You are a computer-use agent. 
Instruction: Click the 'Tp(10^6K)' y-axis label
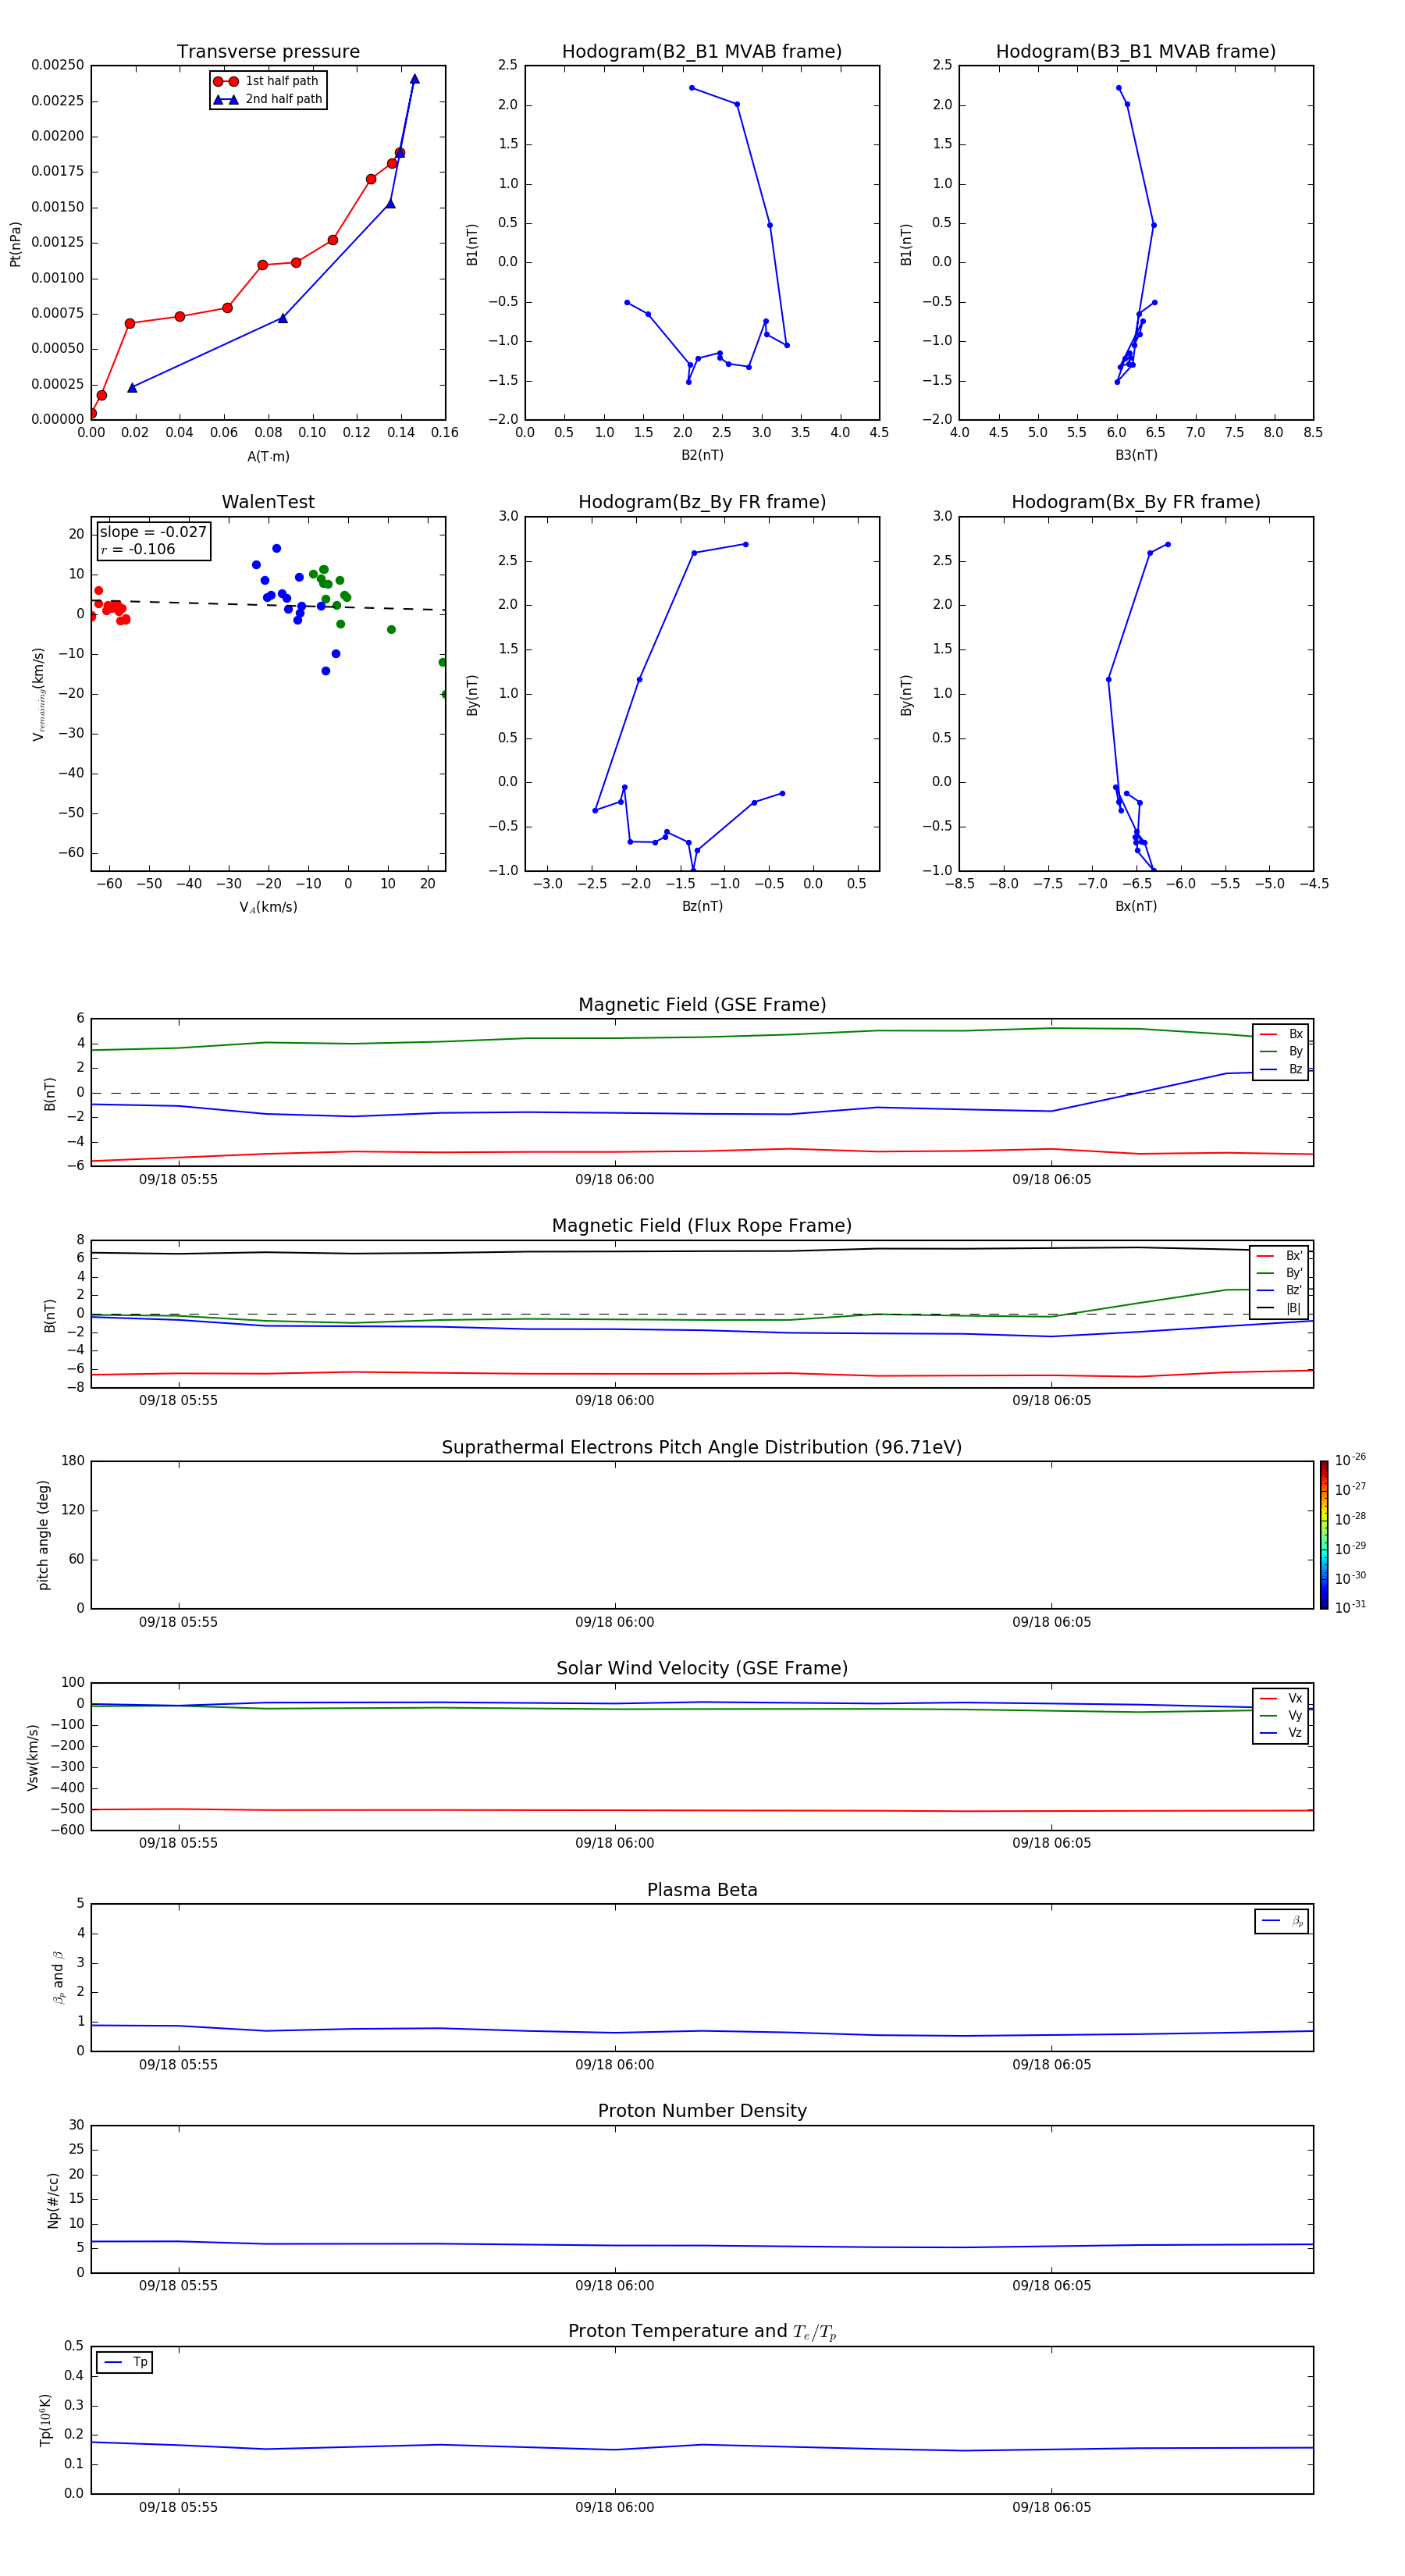[45, 2420]
